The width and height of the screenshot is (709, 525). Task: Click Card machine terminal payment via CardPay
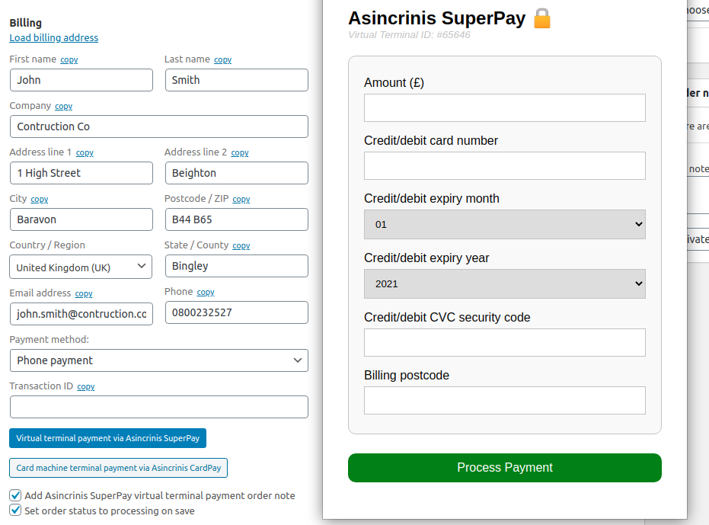point(118,468)
